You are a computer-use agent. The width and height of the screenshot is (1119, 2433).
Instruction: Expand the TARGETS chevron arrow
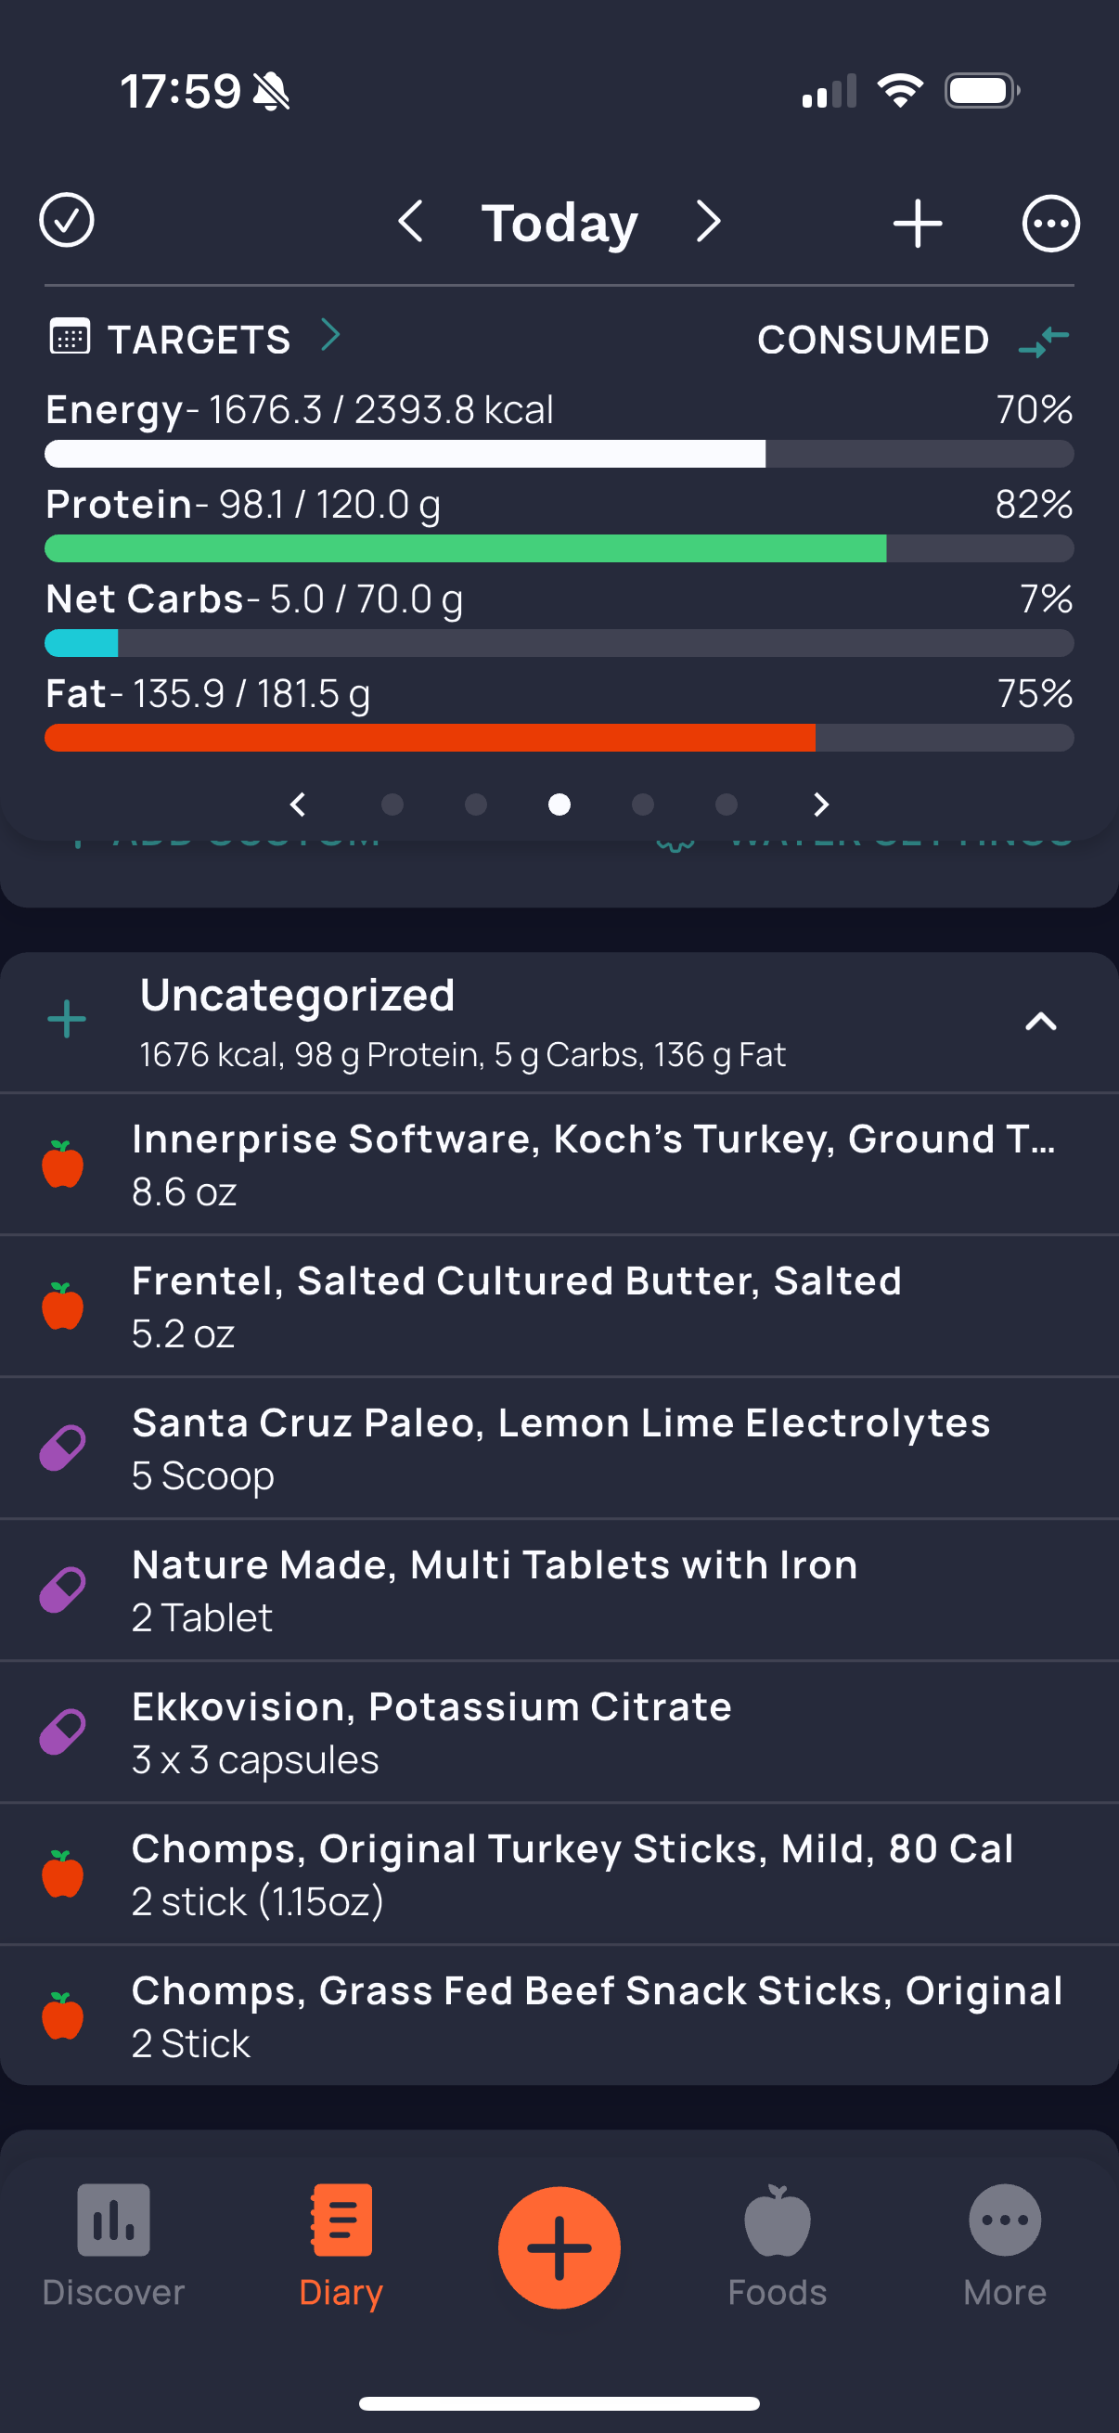tap(329, 334)
